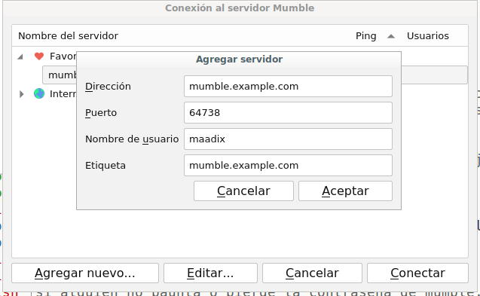Sort servers by Usuarios column

tap(428, 36)
